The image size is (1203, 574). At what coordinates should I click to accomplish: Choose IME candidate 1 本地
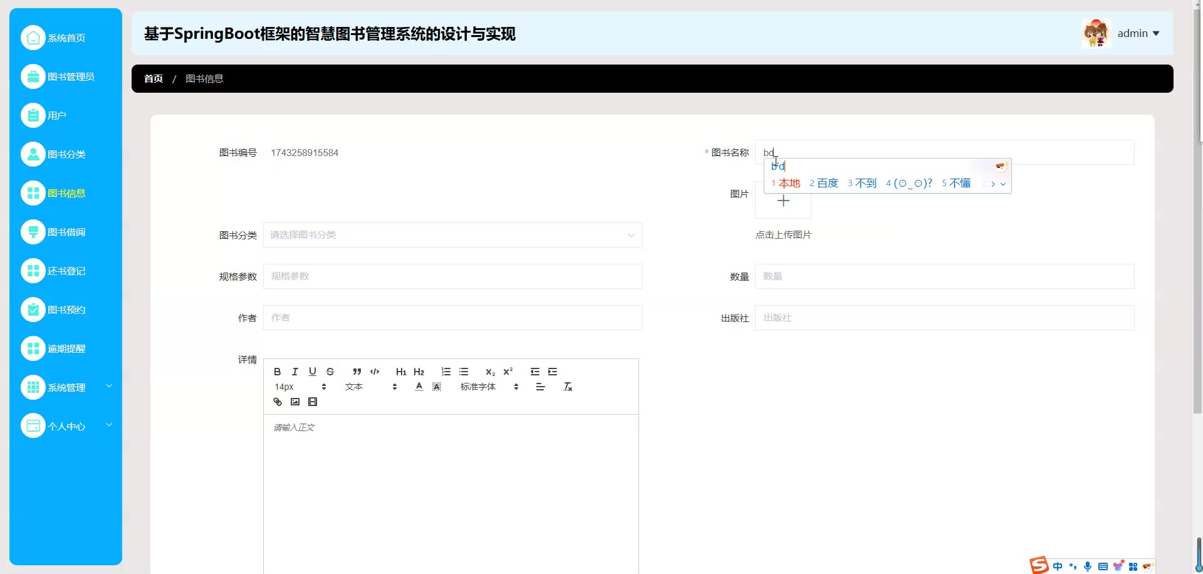pos(786,183)
